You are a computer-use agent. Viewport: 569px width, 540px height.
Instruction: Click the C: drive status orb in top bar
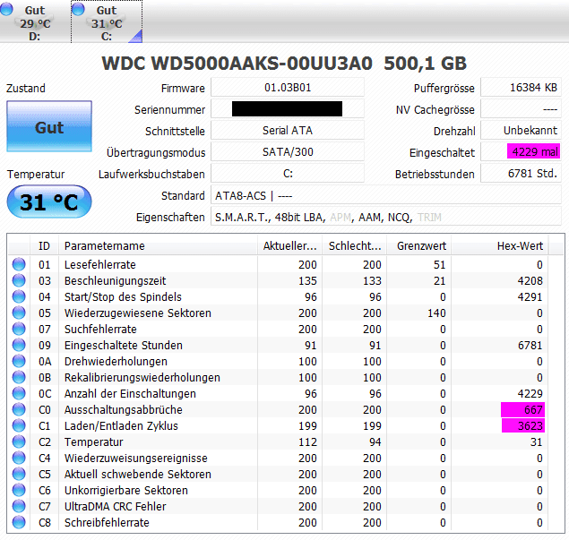(x=78, y=9)
